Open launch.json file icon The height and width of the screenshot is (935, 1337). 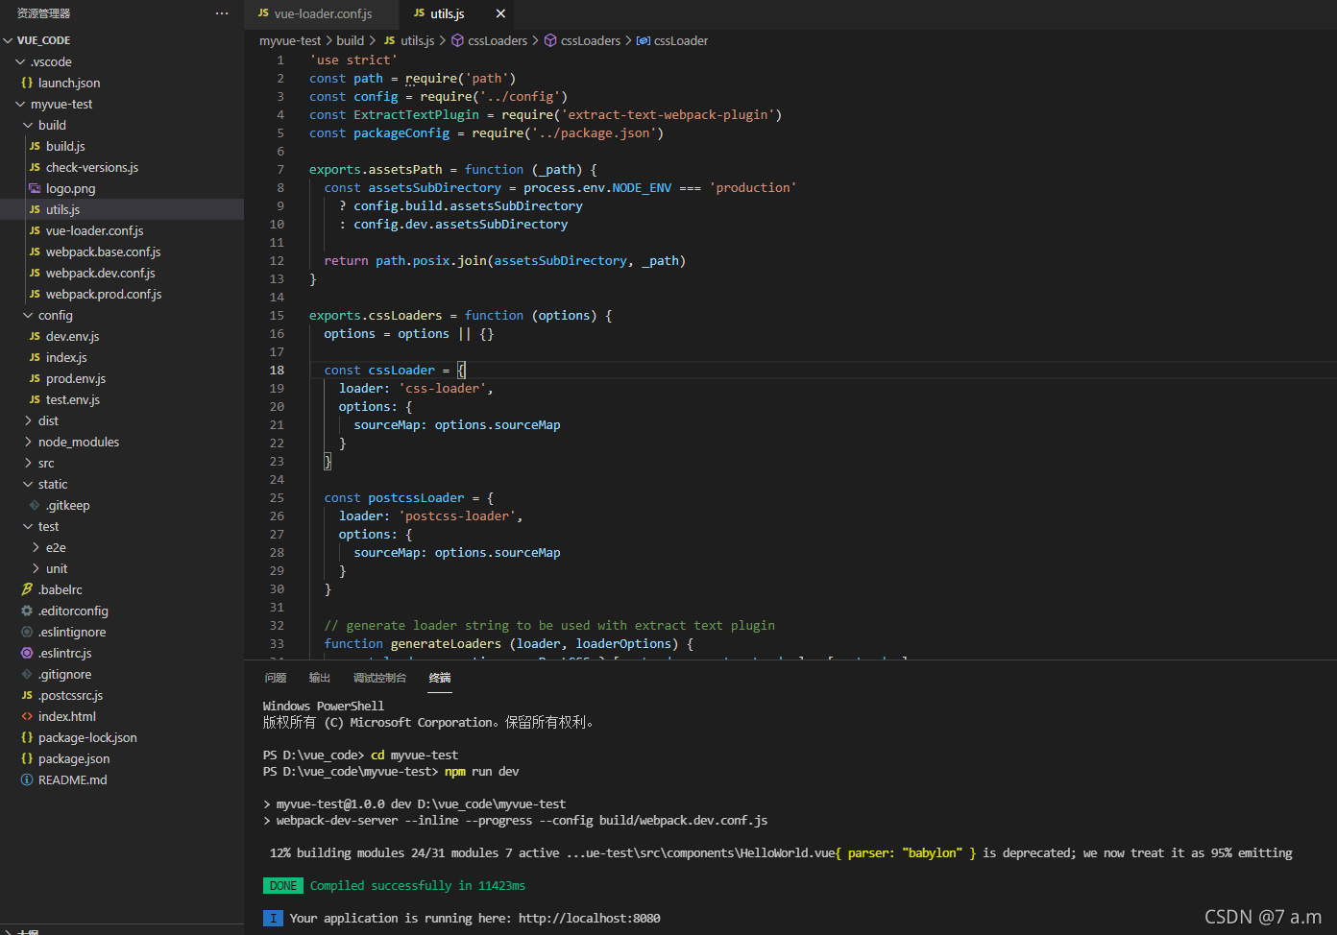(x=27, y=83)
